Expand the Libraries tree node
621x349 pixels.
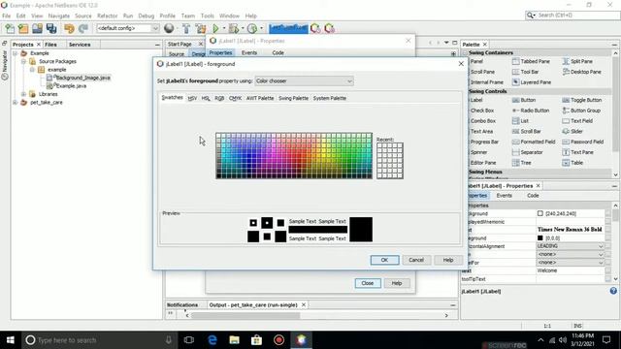click(x=23, y=94)
